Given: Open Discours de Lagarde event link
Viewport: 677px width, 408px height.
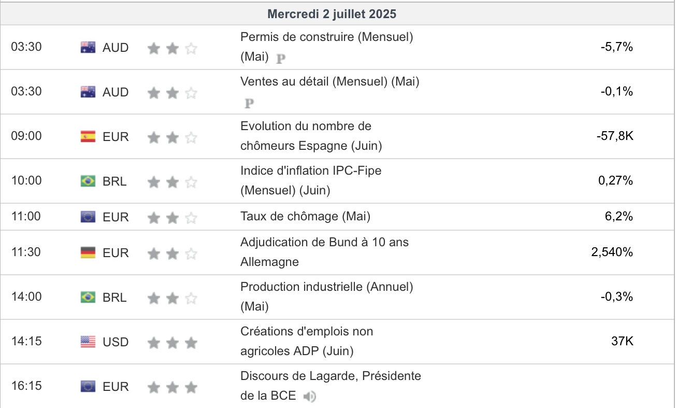Looking at the screenshot, I should click(x=330, y=376).
